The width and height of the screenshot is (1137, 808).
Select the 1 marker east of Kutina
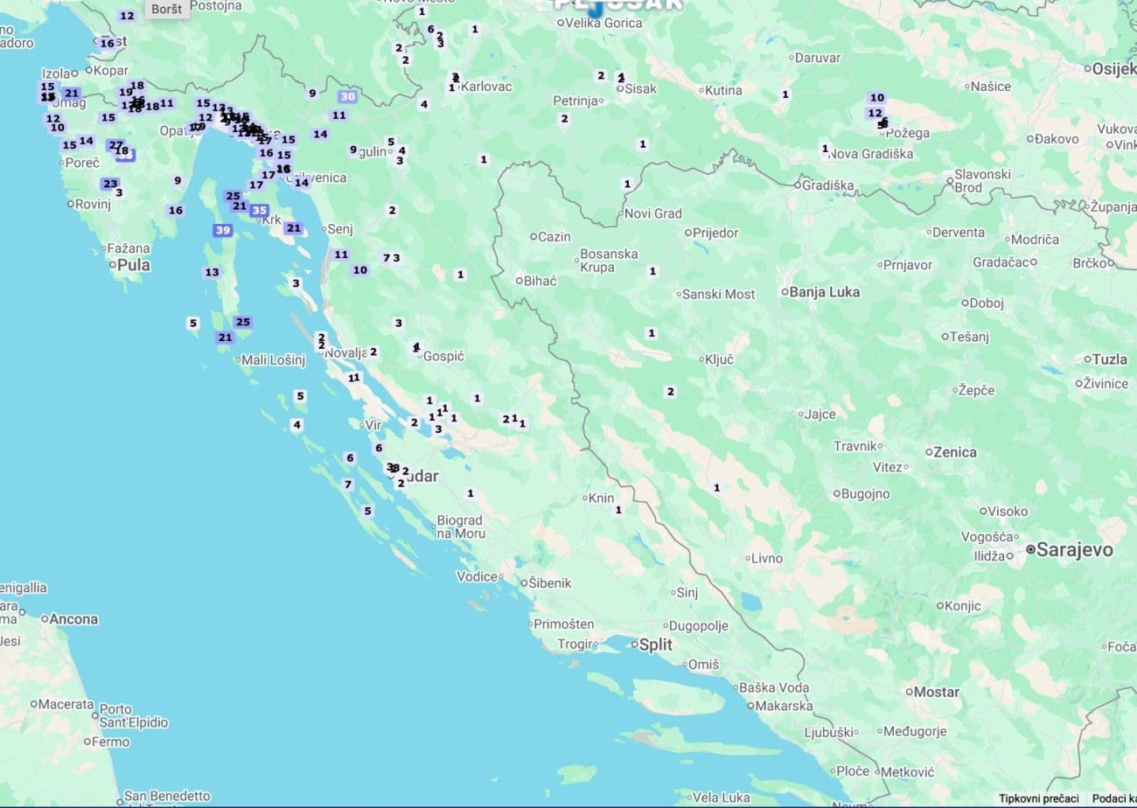tap(785, 94)
